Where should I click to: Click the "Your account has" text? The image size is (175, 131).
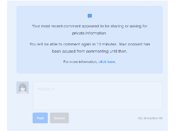(x=134, y=44)
